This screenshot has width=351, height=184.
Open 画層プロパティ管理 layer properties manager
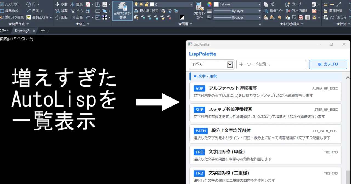coord(123,11)
